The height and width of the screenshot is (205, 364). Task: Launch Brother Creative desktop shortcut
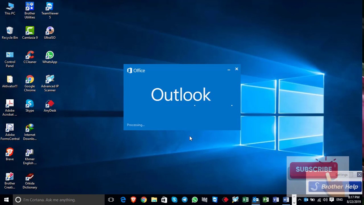(10, 181)
